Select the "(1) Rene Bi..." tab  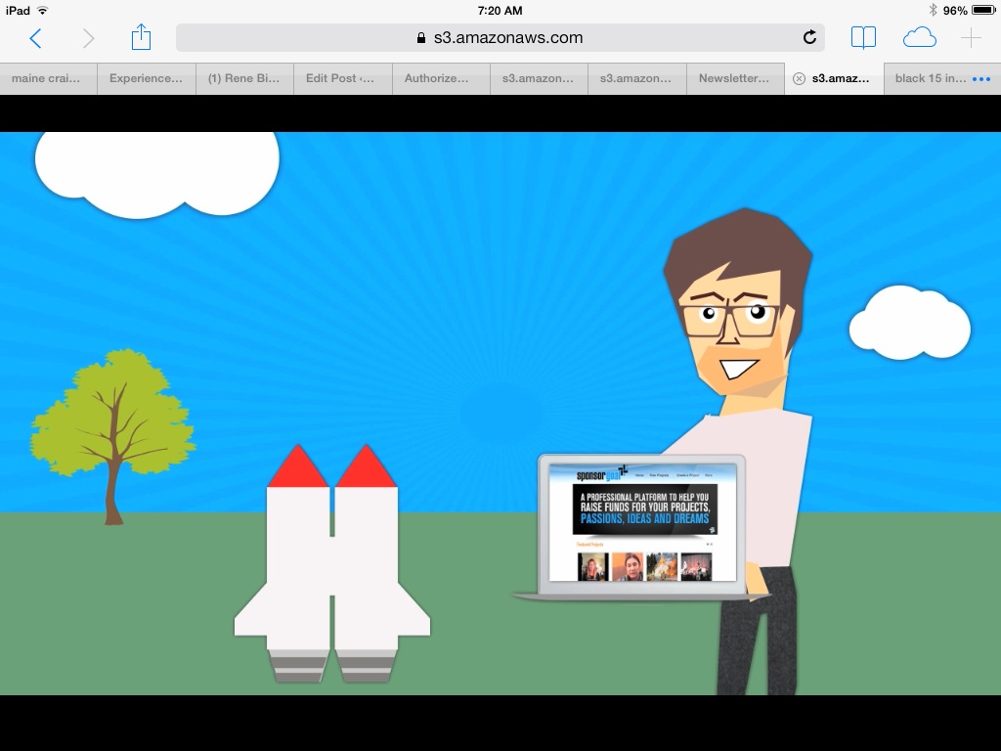pyautogui.click(x=244, y=78)
